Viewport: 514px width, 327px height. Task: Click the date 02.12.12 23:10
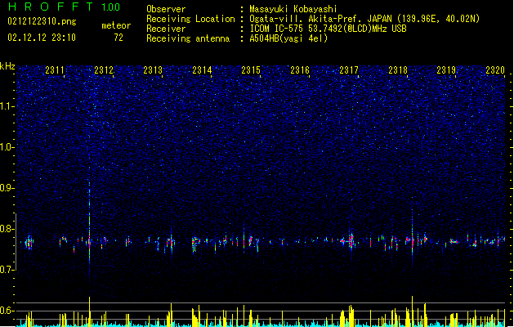(x=42, y=38)
